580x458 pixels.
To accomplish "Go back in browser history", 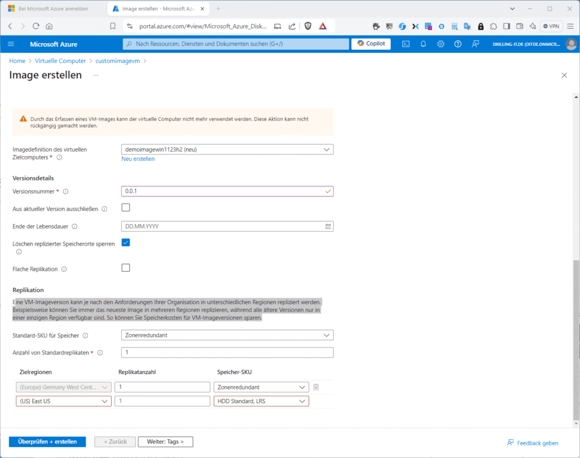I will [x=10, y=26].
